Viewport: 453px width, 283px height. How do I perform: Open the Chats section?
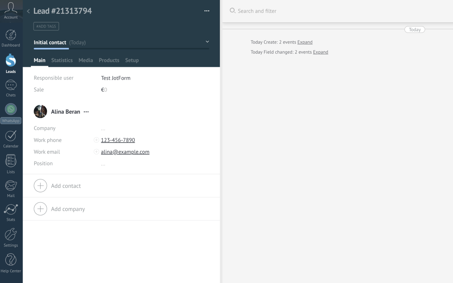(11, 87)
